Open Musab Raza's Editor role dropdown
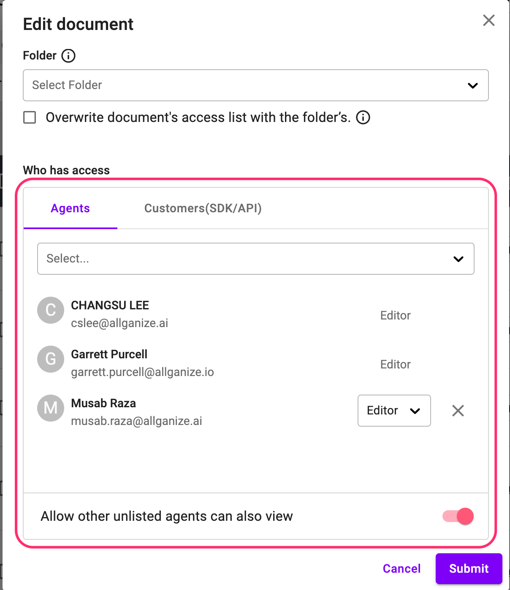510x590 pixels. (x=394, y=411)
